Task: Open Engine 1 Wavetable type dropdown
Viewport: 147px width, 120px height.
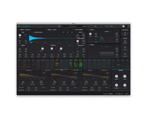Action: 31,30
